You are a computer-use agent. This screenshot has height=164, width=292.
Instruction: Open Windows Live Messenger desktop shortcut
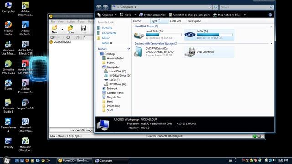tap(8, 48)
